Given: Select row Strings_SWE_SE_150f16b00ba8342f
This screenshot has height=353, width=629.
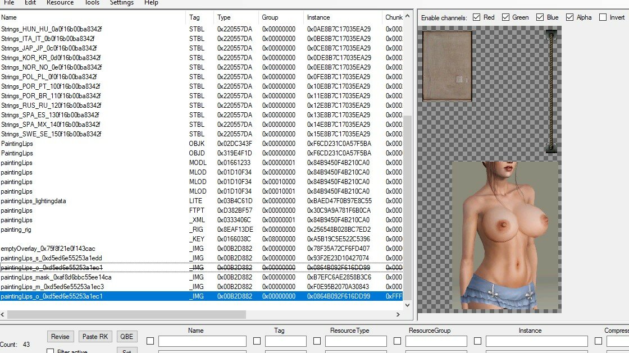Looking at the screenshot, I should point(202,134).
